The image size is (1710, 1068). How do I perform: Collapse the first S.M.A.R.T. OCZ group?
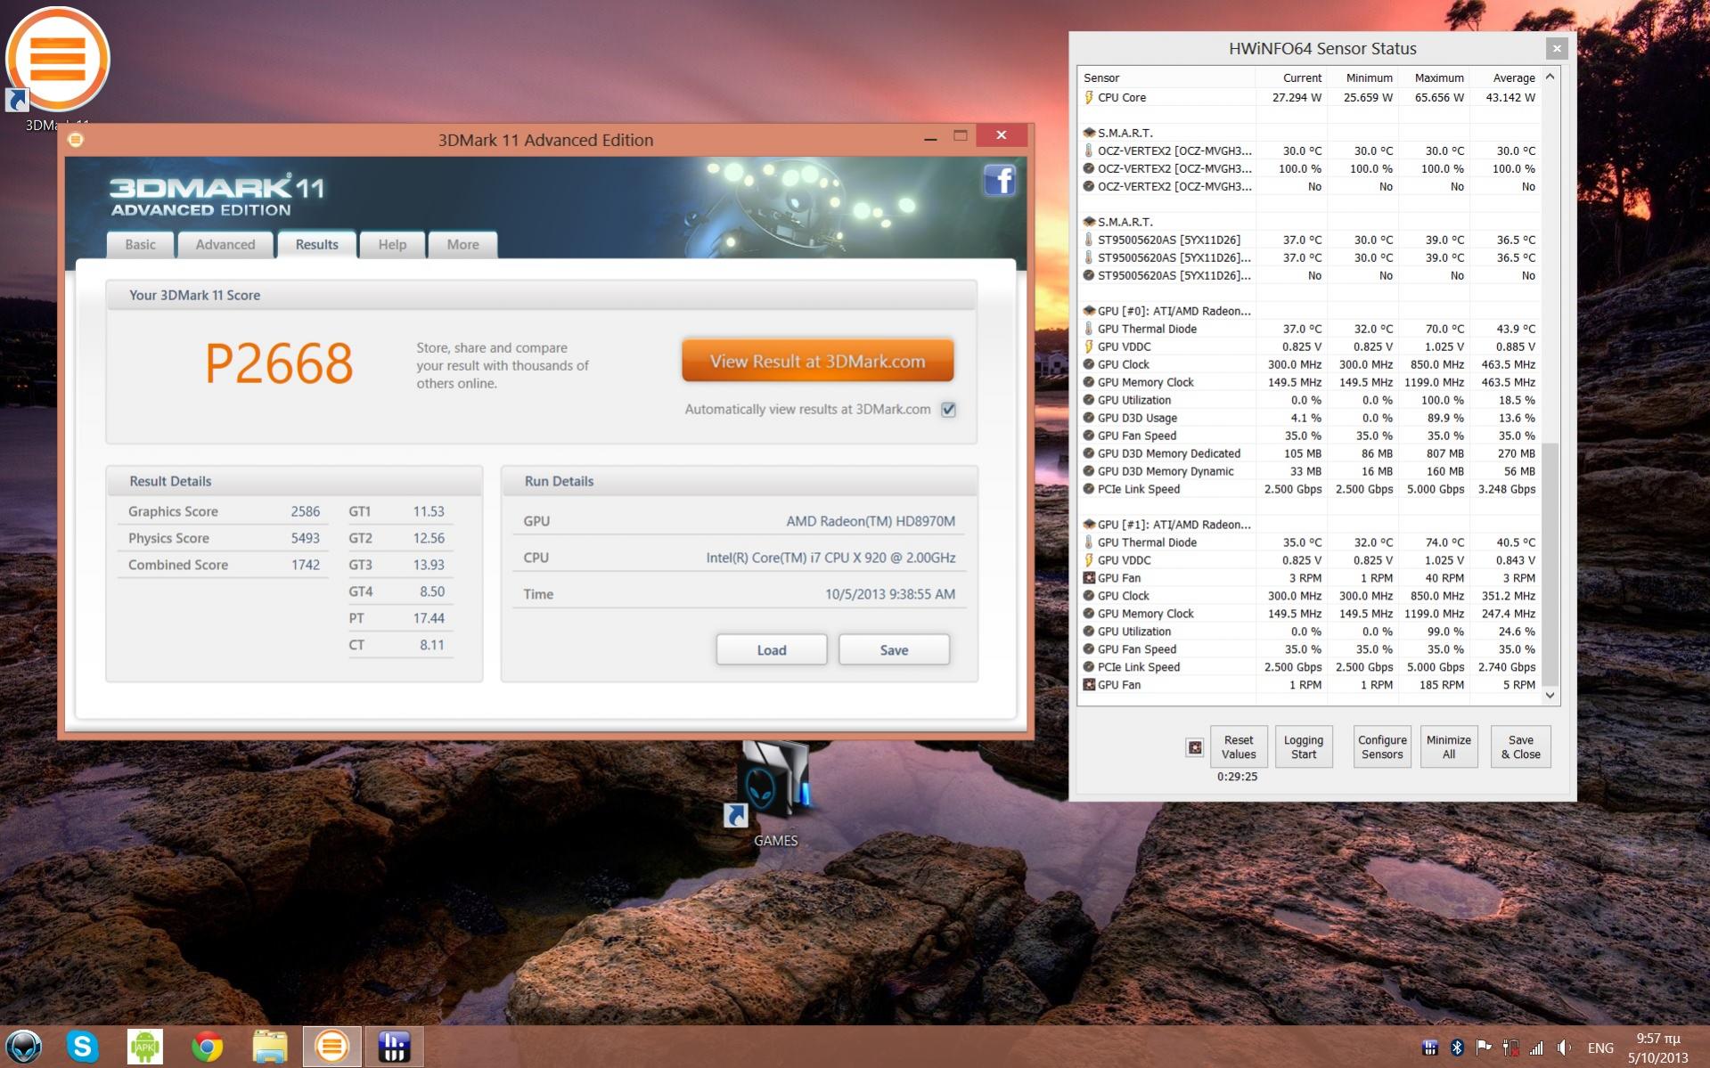pyautogui.click(x=1088, y=133)
